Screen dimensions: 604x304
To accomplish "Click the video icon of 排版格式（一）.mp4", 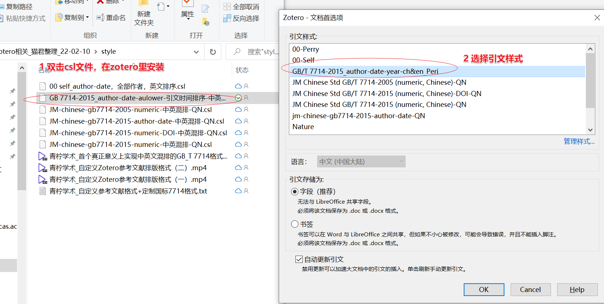I will point(43,179).
